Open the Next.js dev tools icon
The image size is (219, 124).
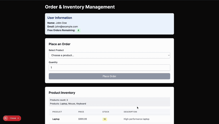pos(6,118)
